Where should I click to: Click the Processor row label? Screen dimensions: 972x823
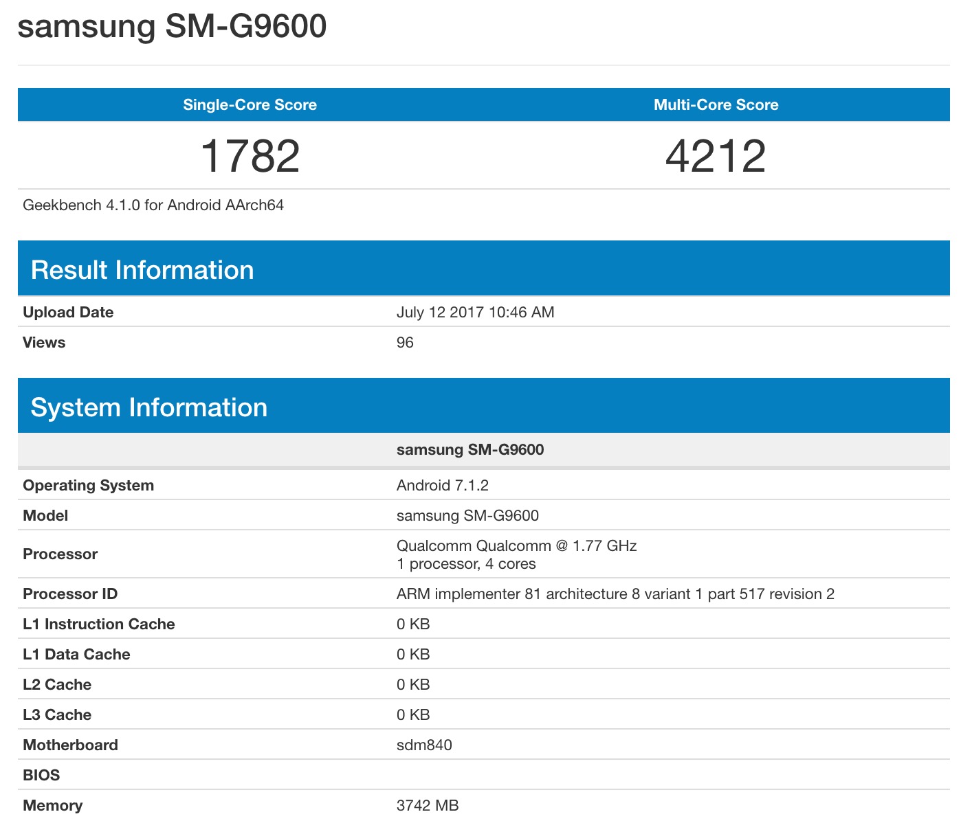[x=60, y=554]
